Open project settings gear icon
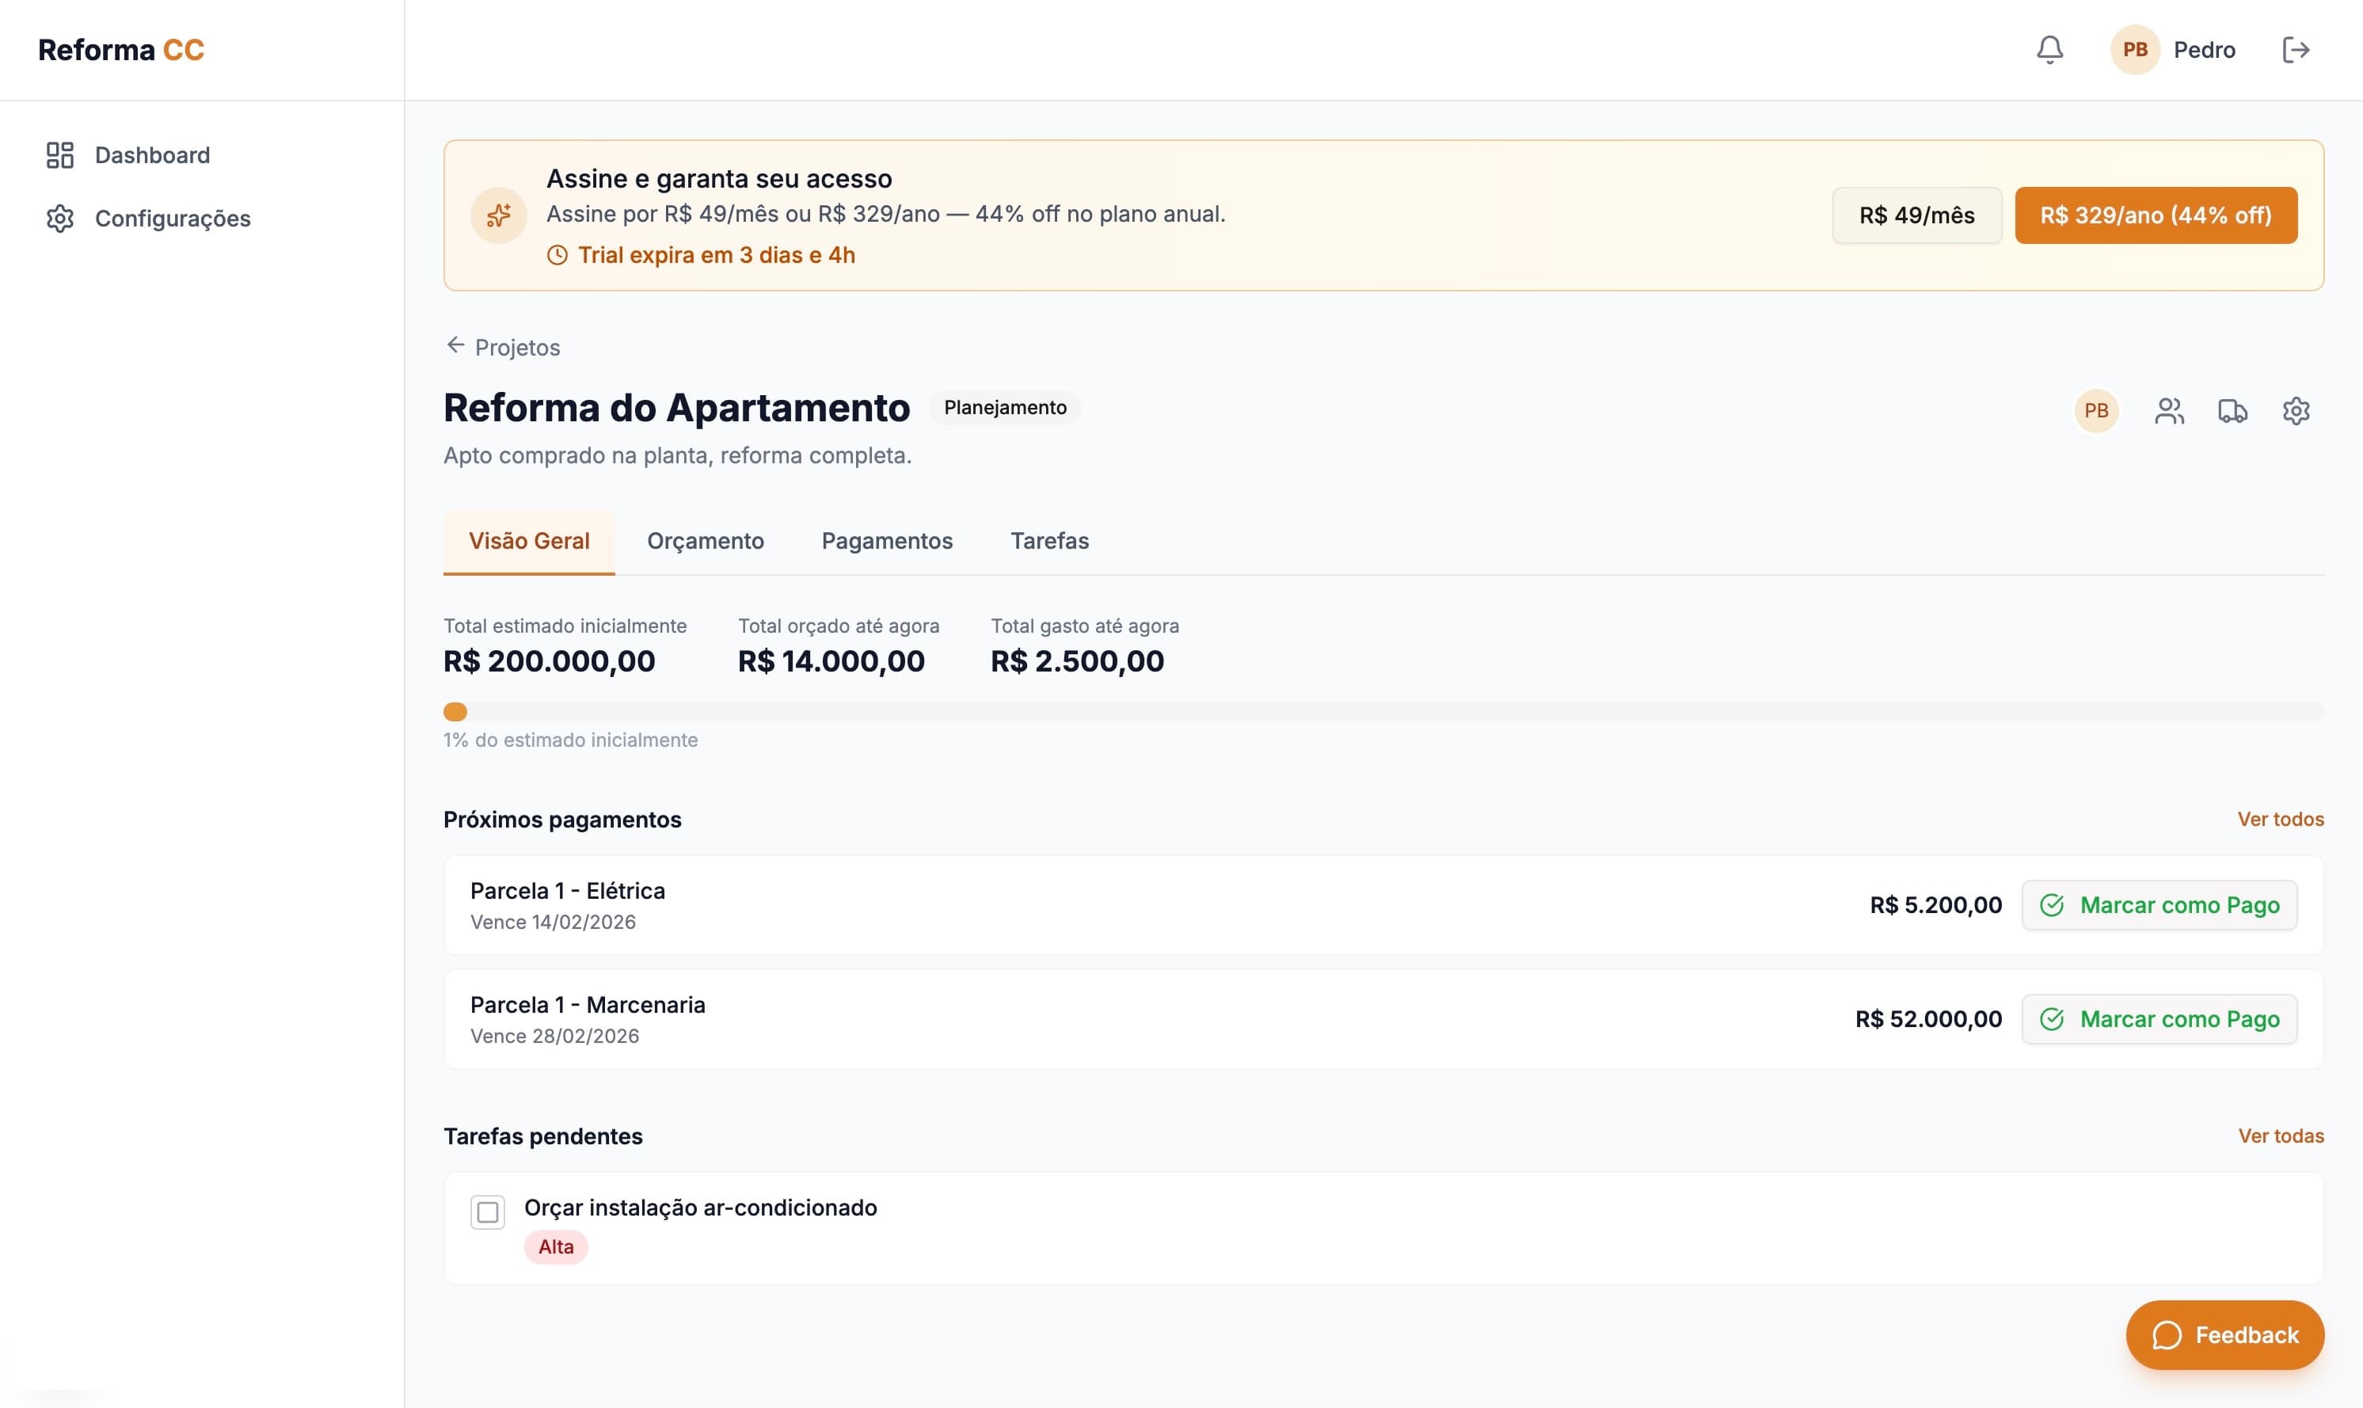Image resolution: width=2363 pixels, height=1408 pixels. (x=2296, y=410)
